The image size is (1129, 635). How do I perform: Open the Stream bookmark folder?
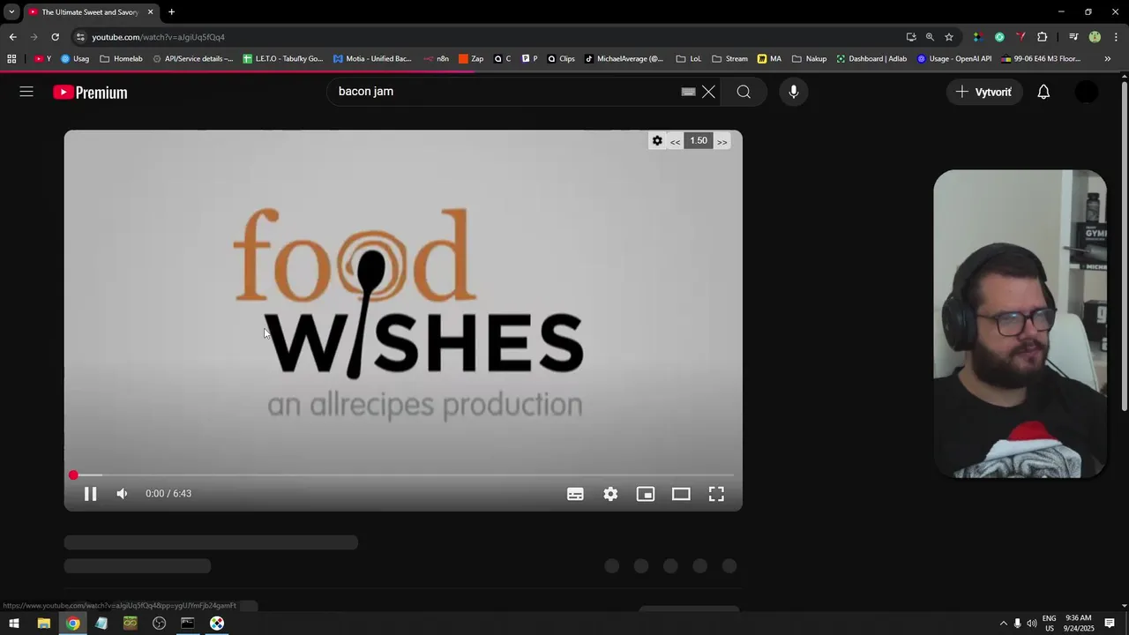point(729,59)
